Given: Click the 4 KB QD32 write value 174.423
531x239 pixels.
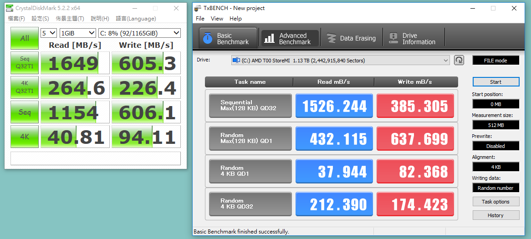Looking at the screenshot, I should point(415,204).
